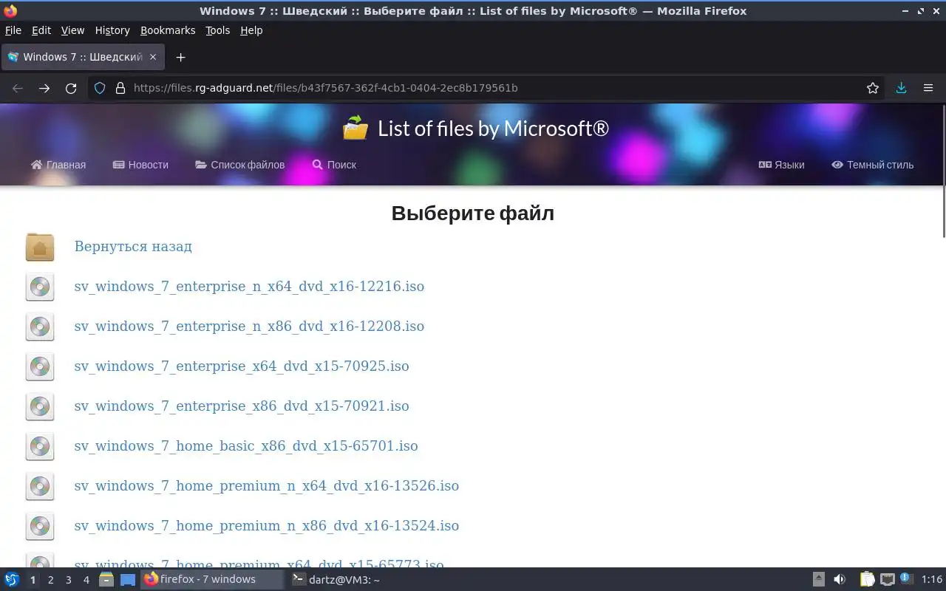
Task: Click the page vertical scrollbar thumb
Action: click(x=943, y=171)
